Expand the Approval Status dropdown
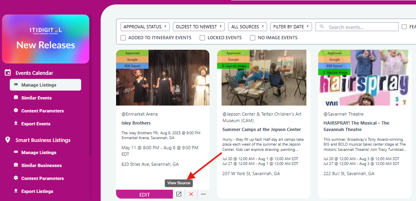Viewport: 416px width, 201px height. [x=145, y=27]
